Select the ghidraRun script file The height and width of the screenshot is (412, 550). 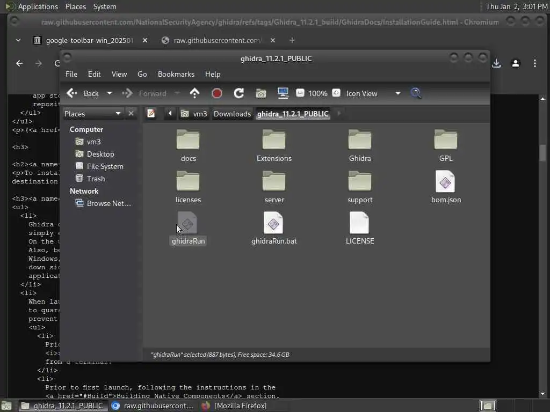point(189,229)
